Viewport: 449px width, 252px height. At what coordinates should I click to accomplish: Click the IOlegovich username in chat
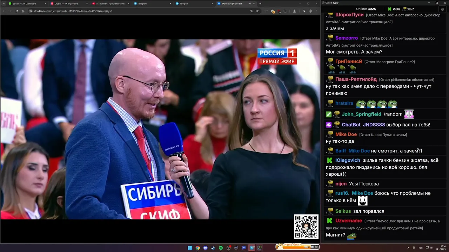click(x=348, y=160)
